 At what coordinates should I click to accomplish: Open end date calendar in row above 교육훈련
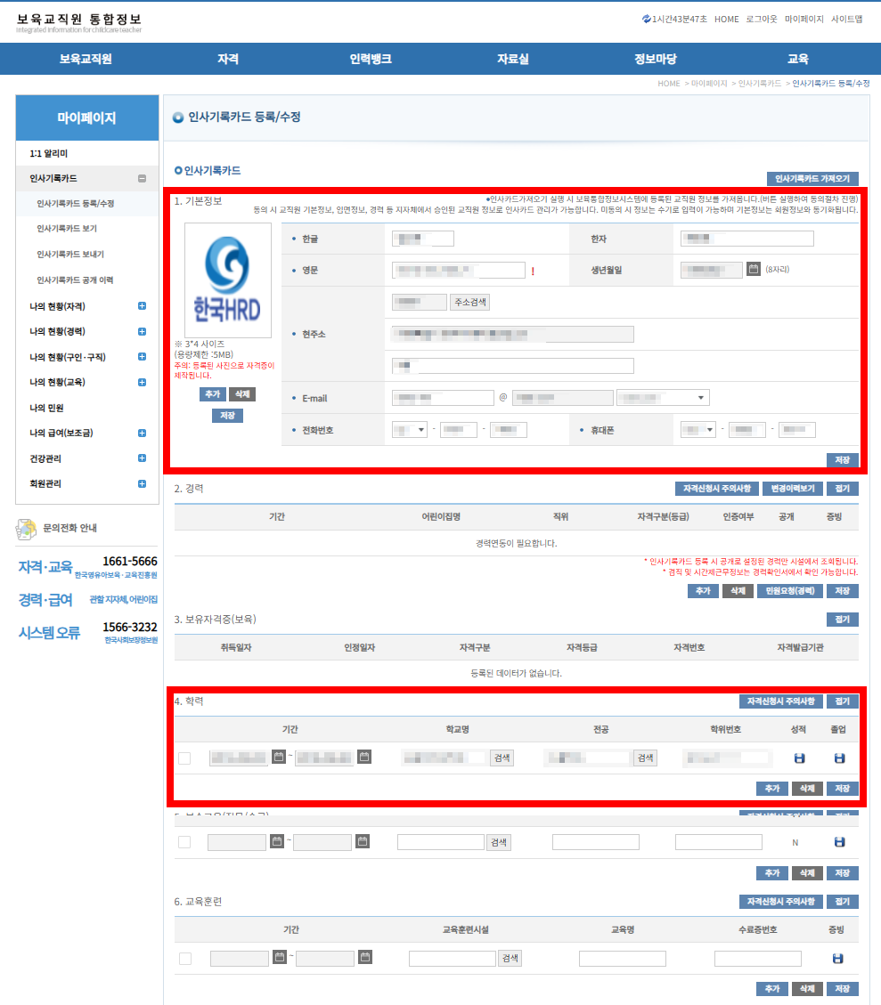[x=363, y=841]
